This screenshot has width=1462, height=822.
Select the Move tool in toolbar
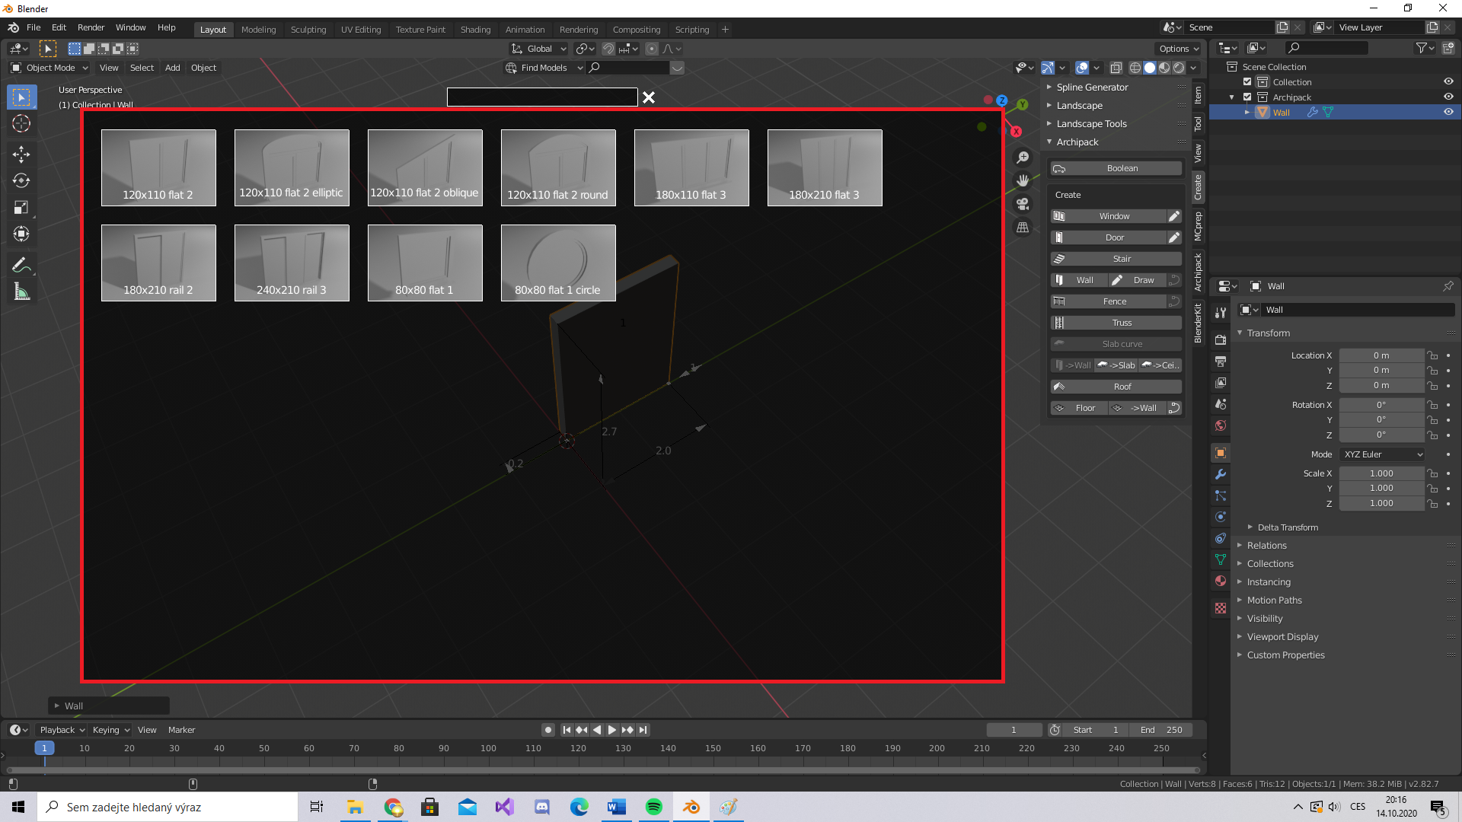pyautogui.click(x=21, y=155)
